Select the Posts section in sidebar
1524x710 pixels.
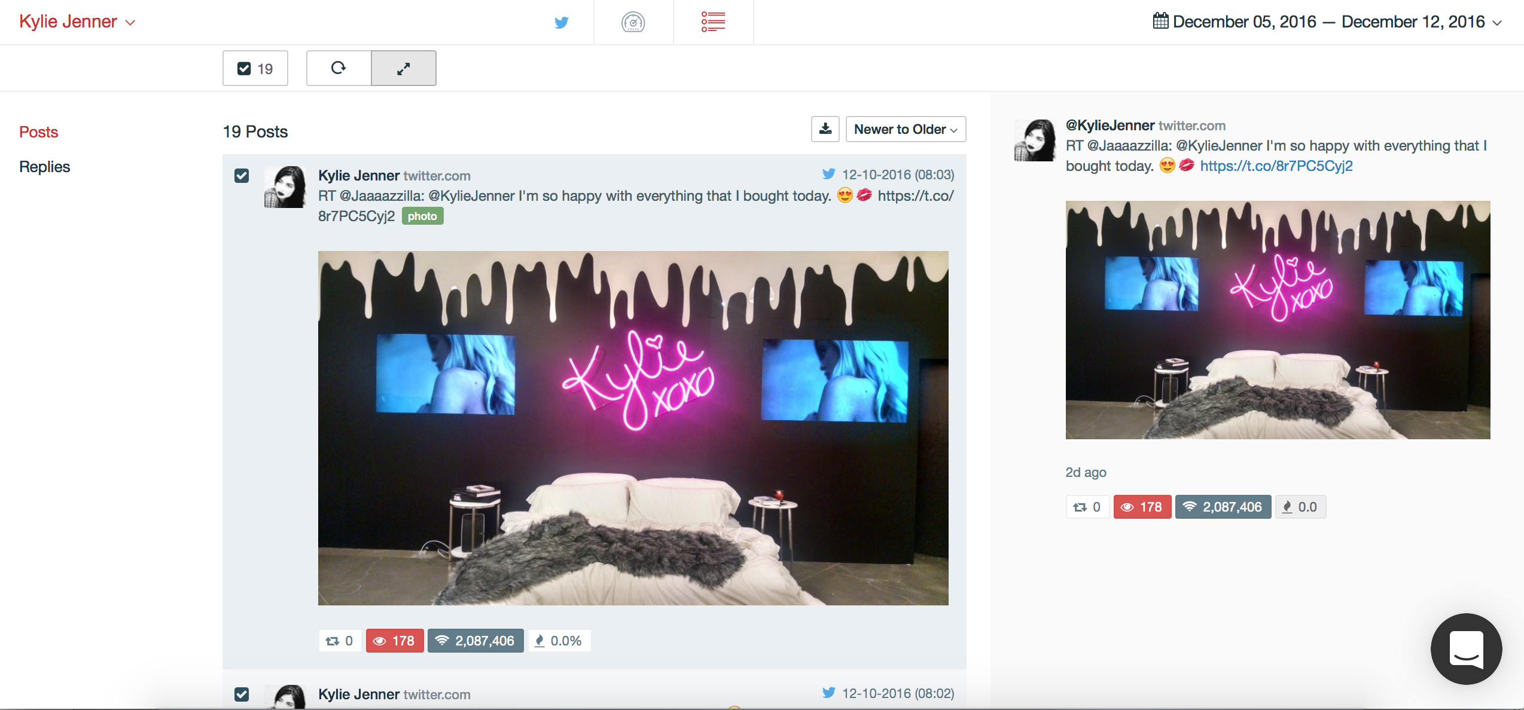click(38, 132)
